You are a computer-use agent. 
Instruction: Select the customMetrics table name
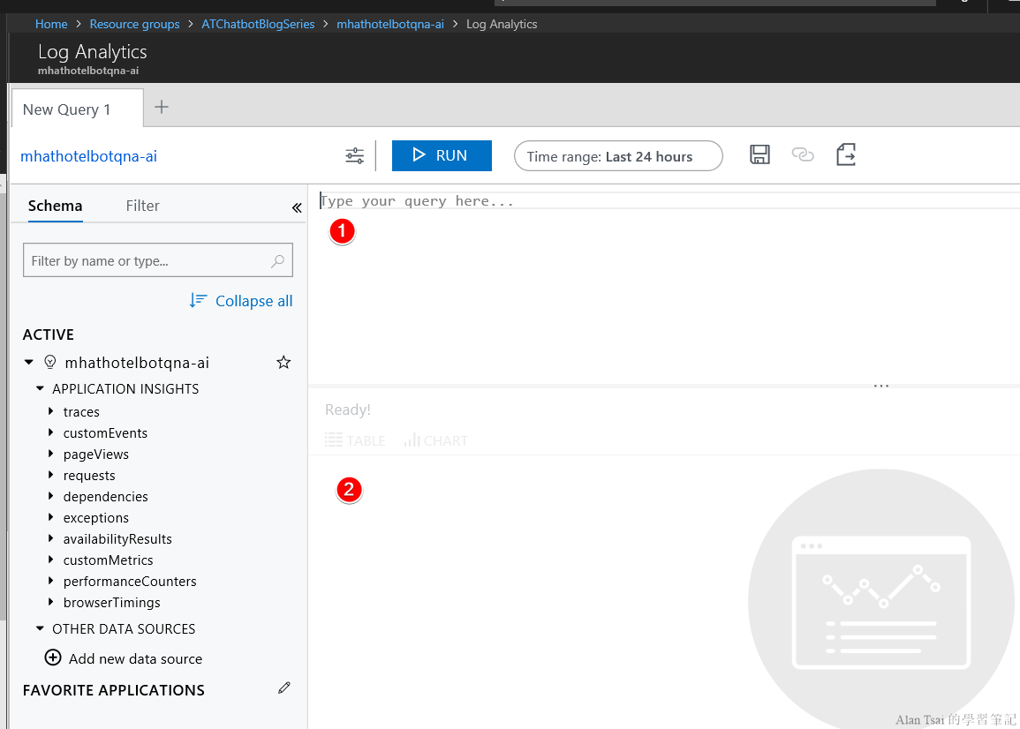(108, 560)
